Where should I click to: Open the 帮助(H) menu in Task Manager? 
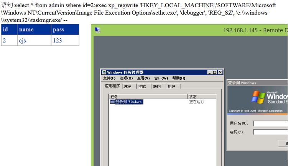(179, 78)
